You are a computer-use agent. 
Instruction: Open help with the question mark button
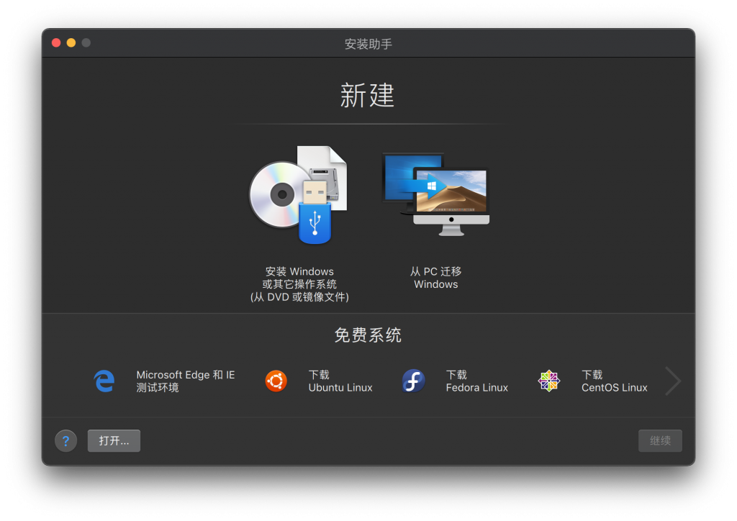tap(65, 440)
